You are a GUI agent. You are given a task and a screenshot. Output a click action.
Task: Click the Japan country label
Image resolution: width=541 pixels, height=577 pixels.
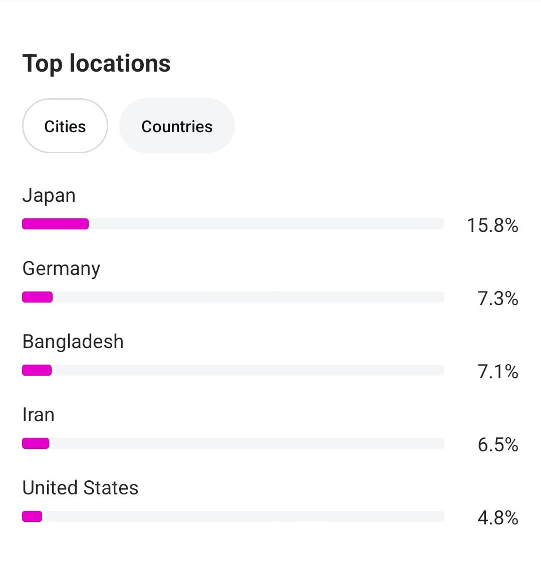click(x=49, y=195)
